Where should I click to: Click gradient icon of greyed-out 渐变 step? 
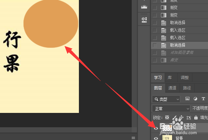(164, 60)
